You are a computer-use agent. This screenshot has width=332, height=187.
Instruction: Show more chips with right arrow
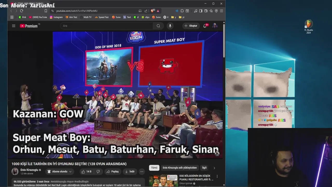pyautogui.click(x=214, y=168)
